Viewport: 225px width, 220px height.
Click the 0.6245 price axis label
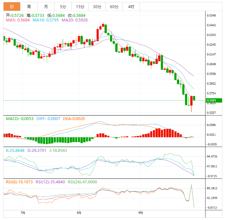click(211, 45)
